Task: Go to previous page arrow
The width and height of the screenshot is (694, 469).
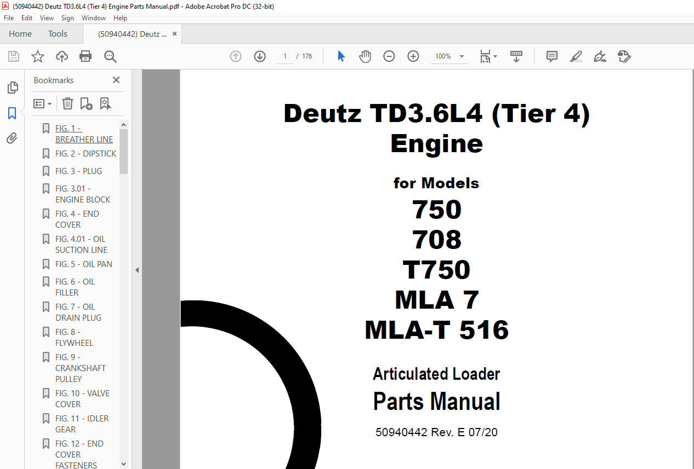Action: (x=236, y=56)
